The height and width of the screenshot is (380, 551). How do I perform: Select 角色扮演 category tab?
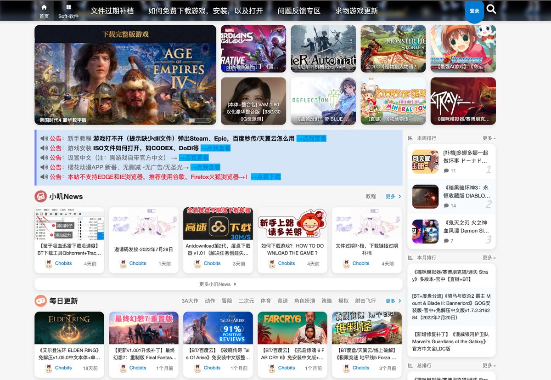tap(305, 301)
